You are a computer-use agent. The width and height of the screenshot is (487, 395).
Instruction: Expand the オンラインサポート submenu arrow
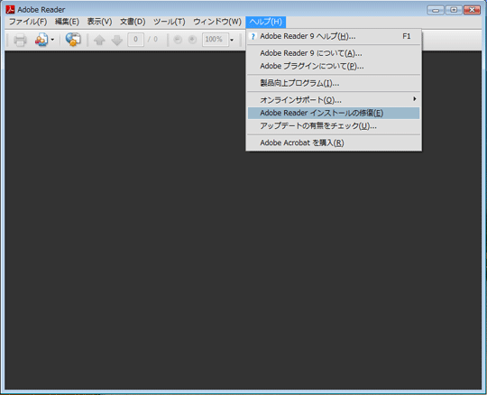click(414, 99)
